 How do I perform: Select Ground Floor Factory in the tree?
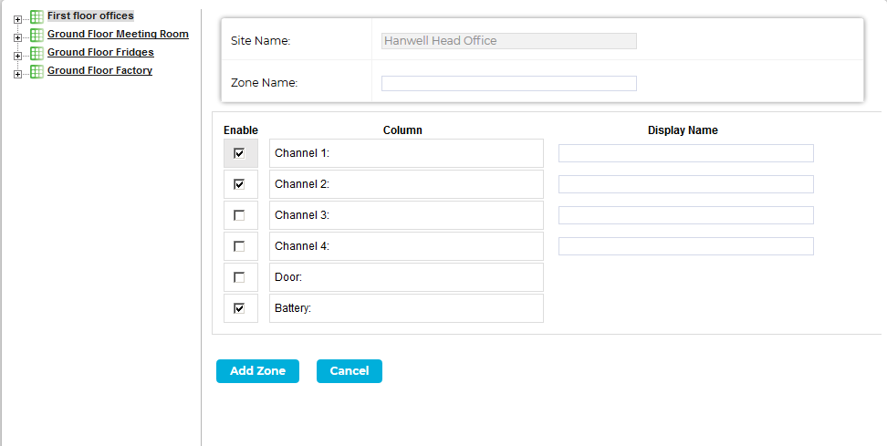point(99,70)
